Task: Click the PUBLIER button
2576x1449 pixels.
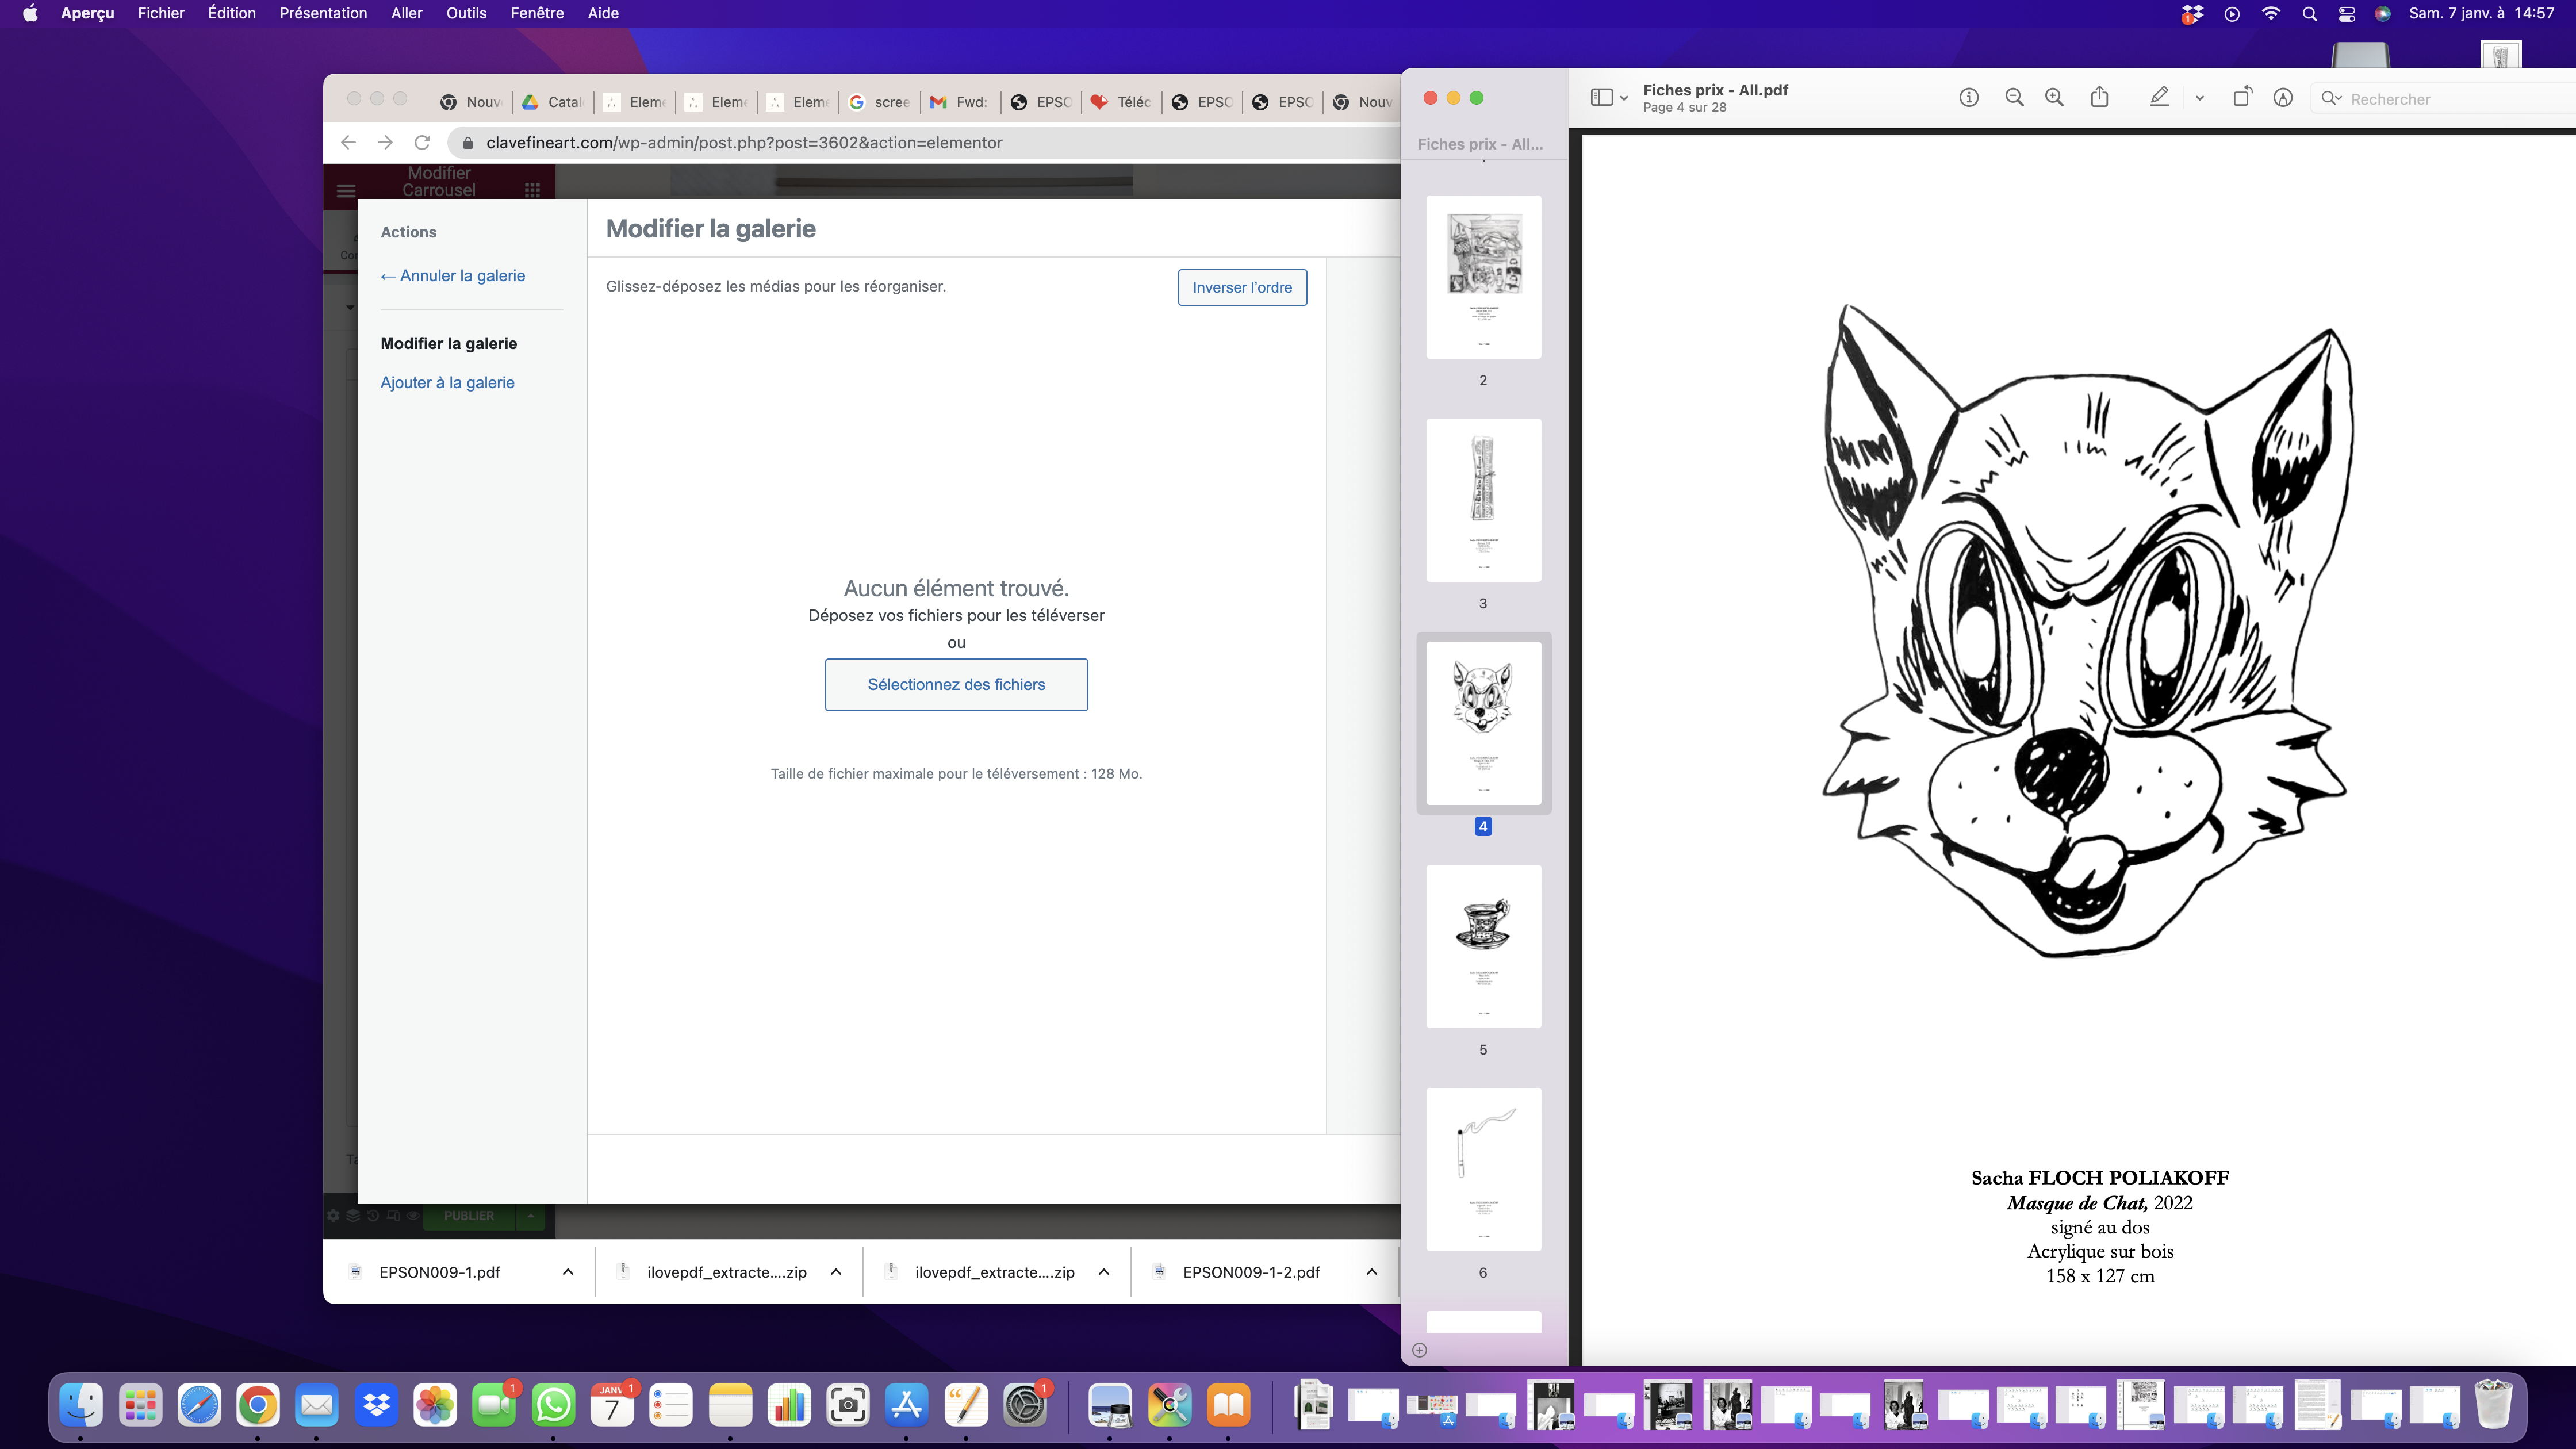Action: (x=469, y=1216)
